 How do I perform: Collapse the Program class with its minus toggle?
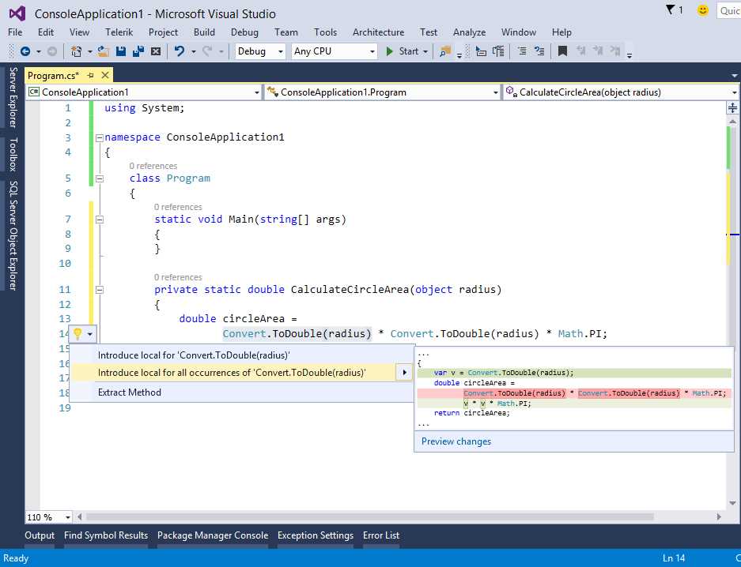point(100,178)
